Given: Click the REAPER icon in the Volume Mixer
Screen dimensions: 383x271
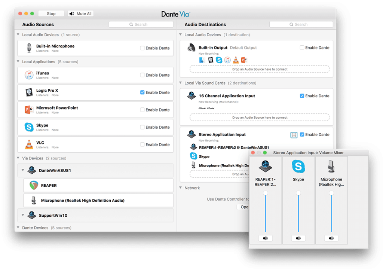Looking at the screenshot, I should click(x=265, y=166).
